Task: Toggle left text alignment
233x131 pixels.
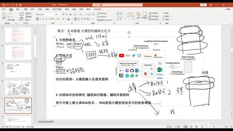Action: tap(75, 19)
